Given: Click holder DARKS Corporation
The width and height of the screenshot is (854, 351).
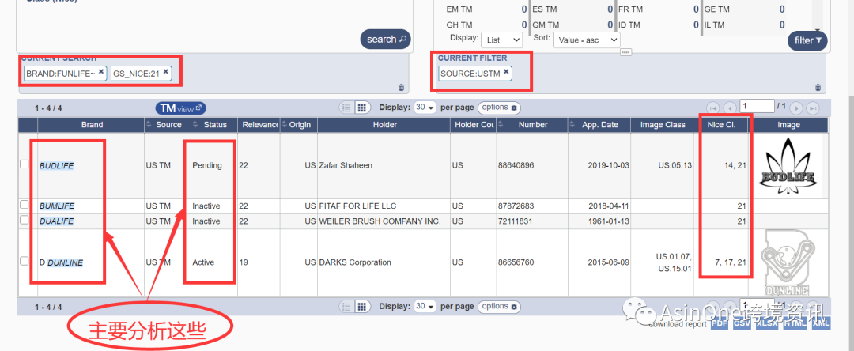Looking at the screenshot, I should (355, 262).
